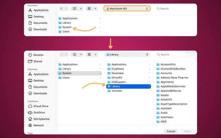This screenshot has width=221, height=138.
Task: Open the Library location popup
Action: (x=127, y=54)
